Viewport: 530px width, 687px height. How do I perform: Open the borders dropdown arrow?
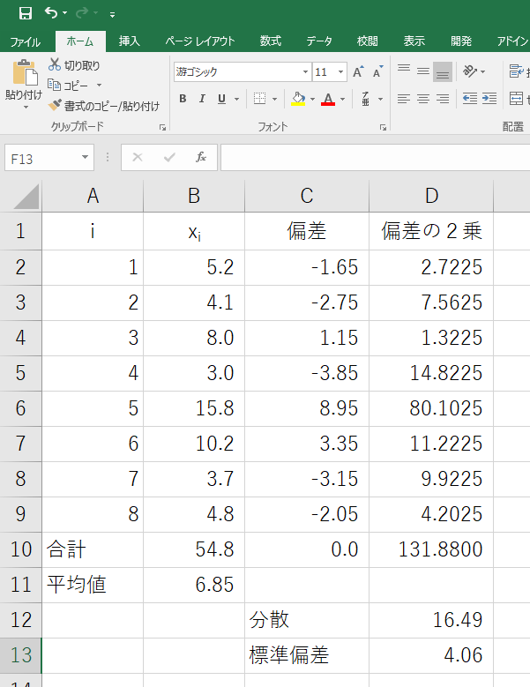pyautogui.click(x=274, y=99)
